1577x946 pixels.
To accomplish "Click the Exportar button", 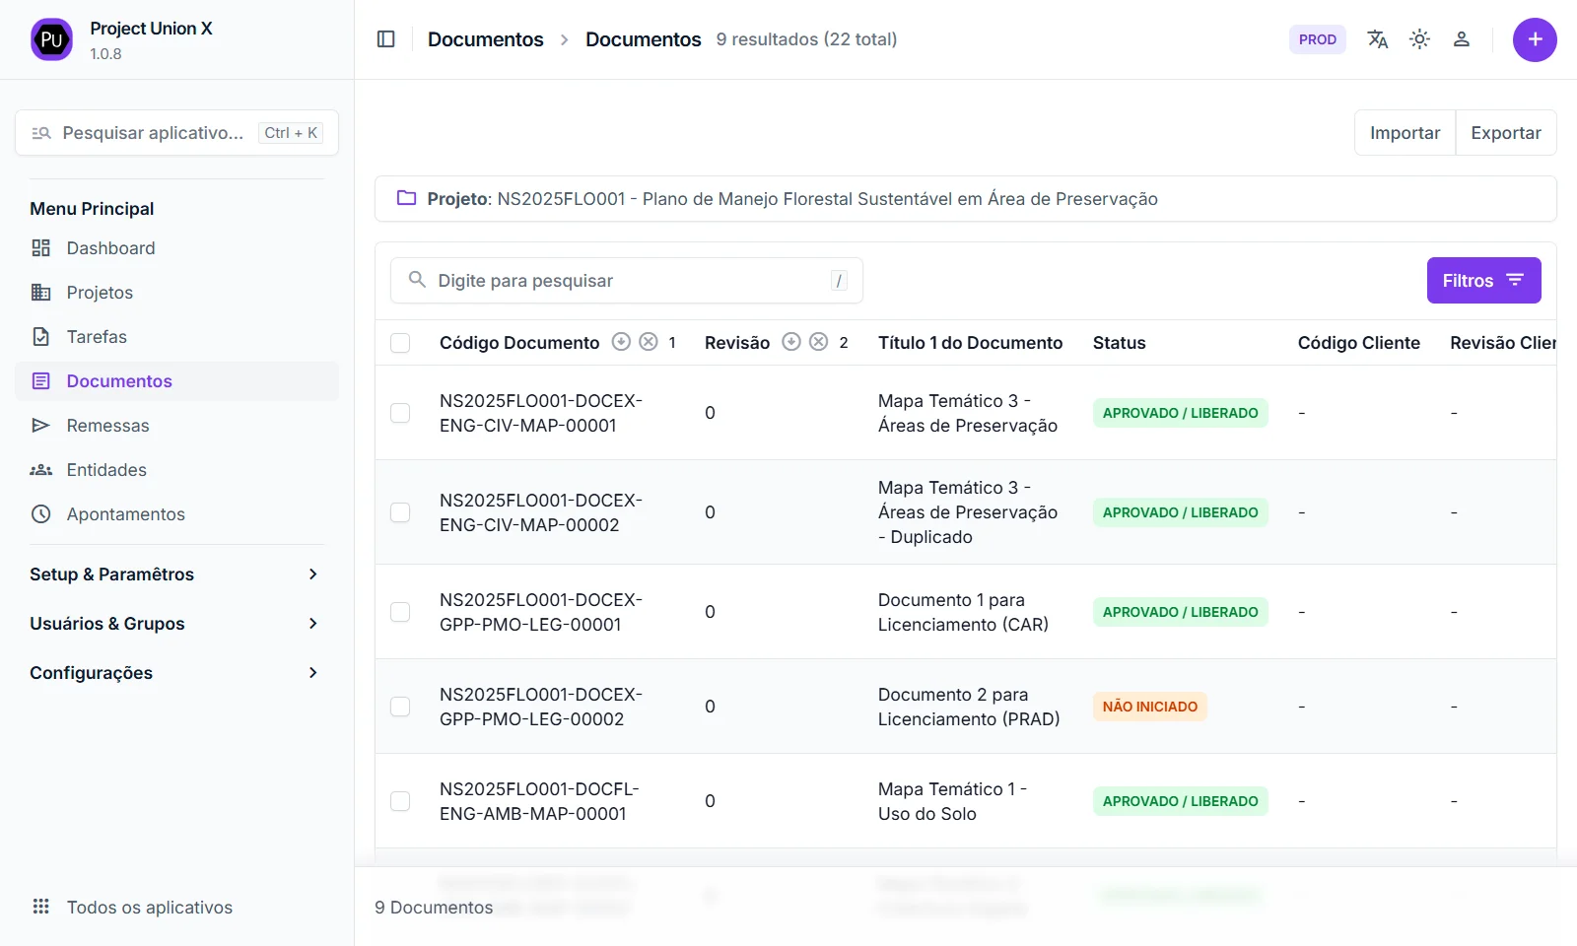I will (1505, 133).
